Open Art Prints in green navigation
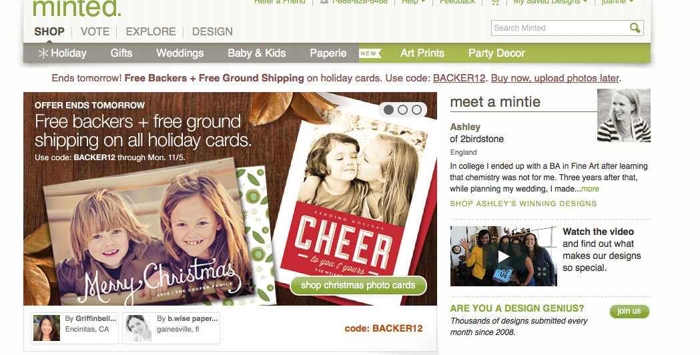Image resolution: width=700 pixels, height=355 pixels. 422,53
